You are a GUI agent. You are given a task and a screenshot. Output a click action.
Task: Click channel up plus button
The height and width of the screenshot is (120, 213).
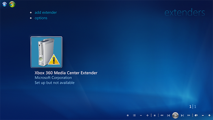pos(148,115)
